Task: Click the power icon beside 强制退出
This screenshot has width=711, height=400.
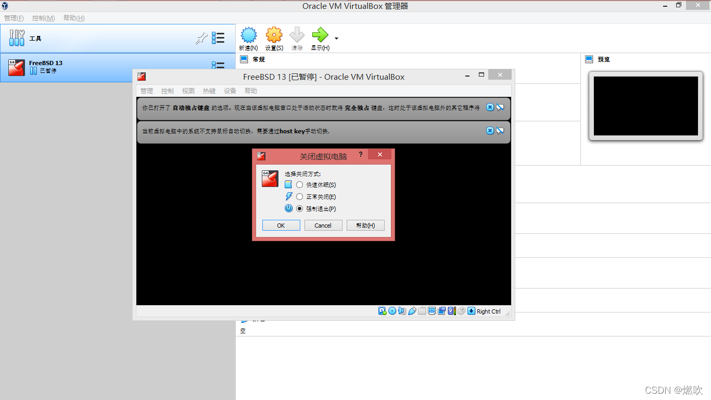Action: click(289, 208)
